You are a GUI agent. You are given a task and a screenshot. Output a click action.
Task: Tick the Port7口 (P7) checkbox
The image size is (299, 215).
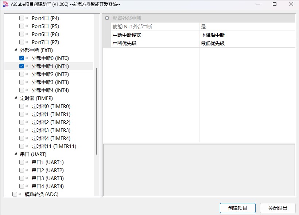(22, 42)
